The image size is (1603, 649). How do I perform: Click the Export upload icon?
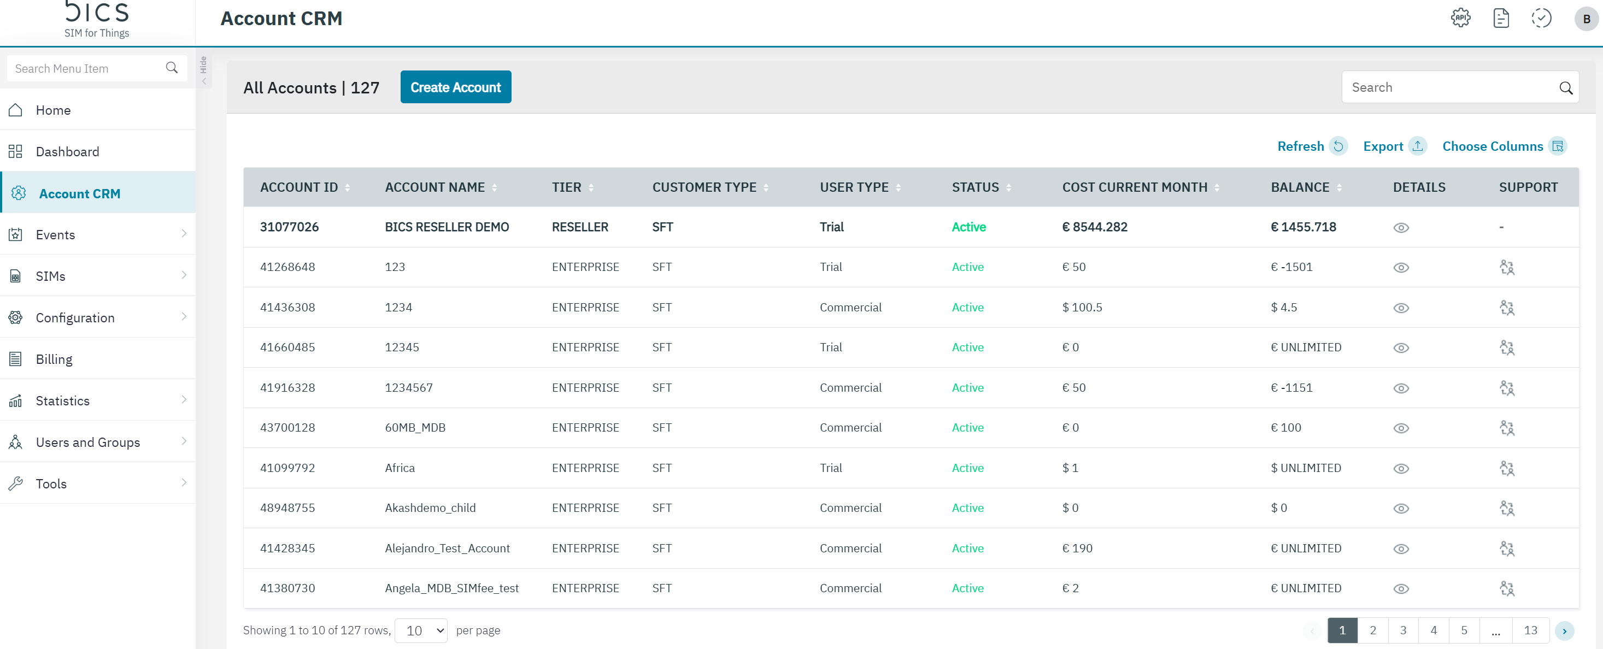tap(1418, 146)
